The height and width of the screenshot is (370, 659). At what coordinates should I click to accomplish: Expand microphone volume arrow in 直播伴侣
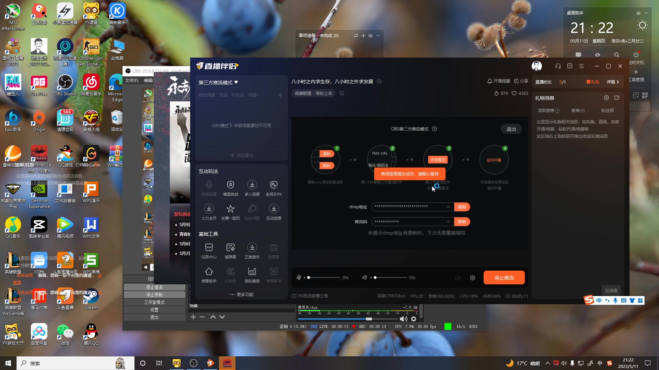tap(304, 278)
